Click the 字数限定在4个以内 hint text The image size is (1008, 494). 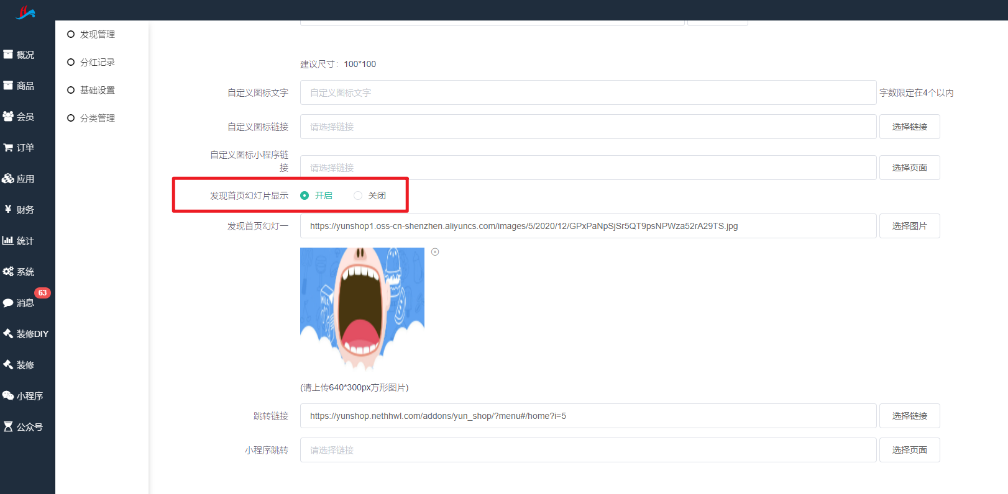coord(916,92)
